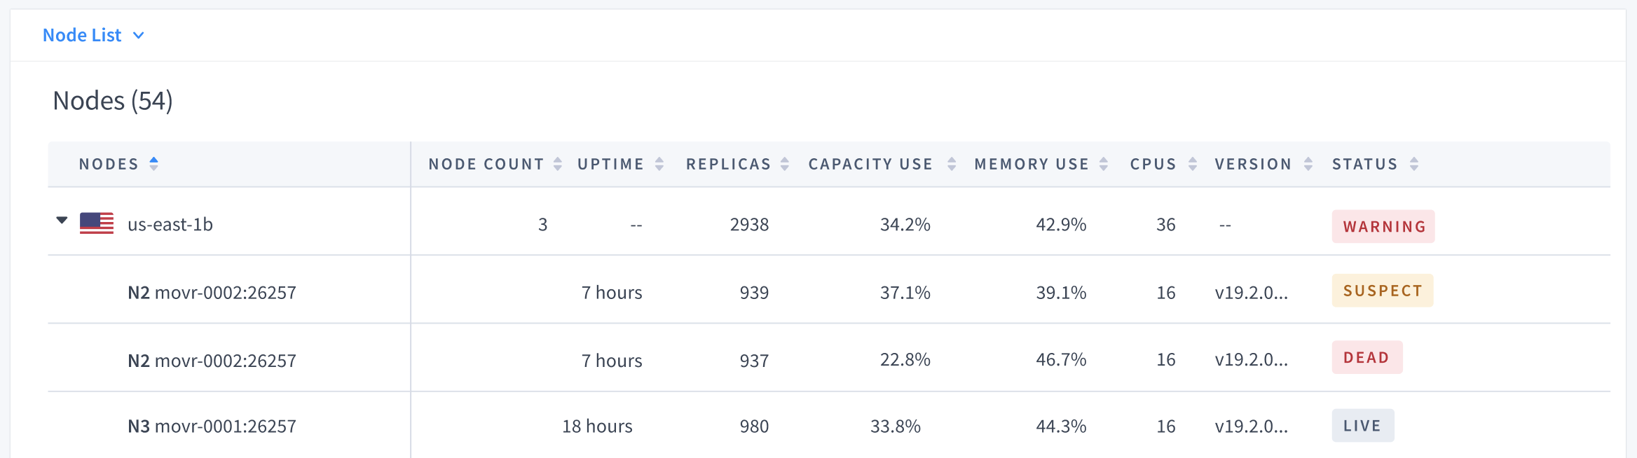The height and width of the screenshot is (458, 1637).
Task: Sort by the REPLICAS column arrows
Action: [x=783, y=163]
